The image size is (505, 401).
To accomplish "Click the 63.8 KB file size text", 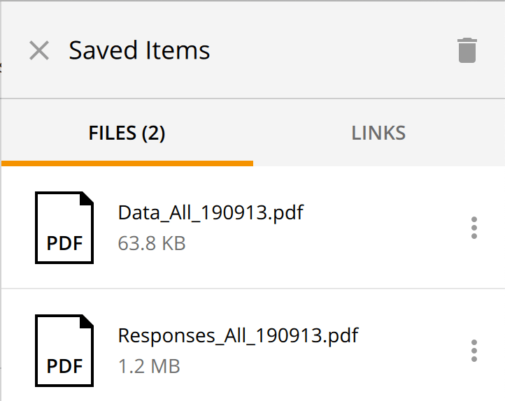I will click(152, 244).
